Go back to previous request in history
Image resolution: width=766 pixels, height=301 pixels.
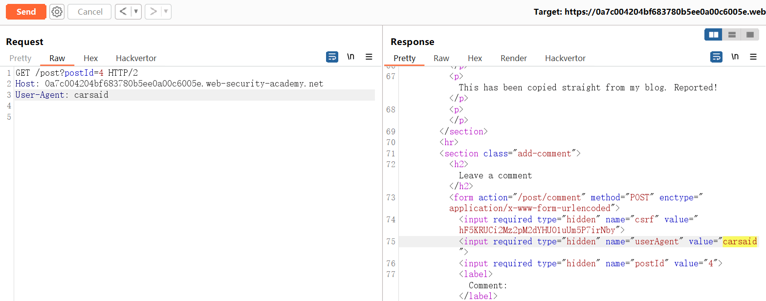[x=123, y=12]
